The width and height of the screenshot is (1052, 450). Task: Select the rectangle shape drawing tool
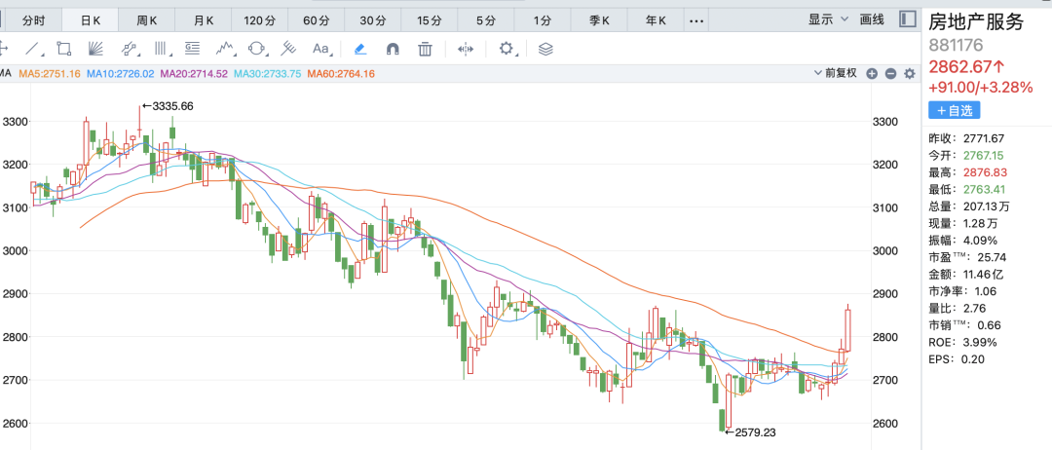64,48
